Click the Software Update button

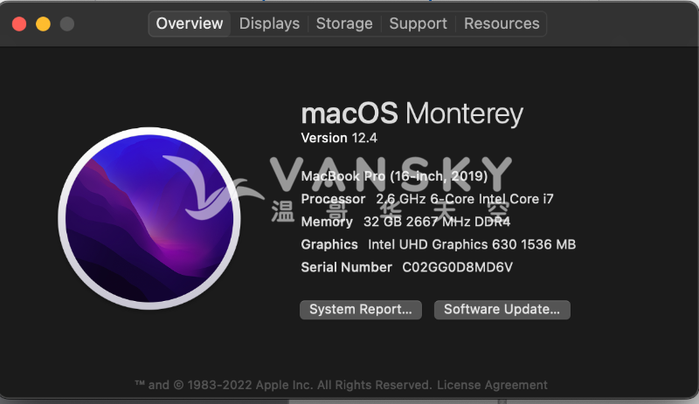click(x=502, y=309)
